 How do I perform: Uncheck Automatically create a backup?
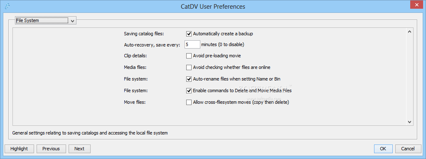click(x=189, y=34)
